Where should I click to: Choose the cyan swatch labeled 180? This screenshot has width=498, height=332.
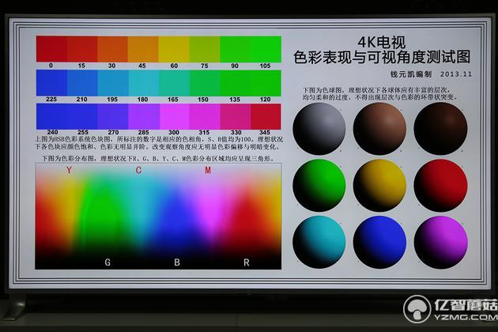click(143, 82)
